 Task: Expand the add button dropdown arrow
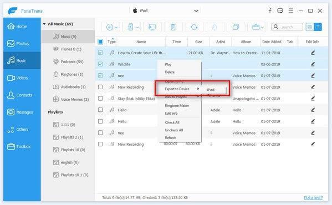click(x=116, y=27)
